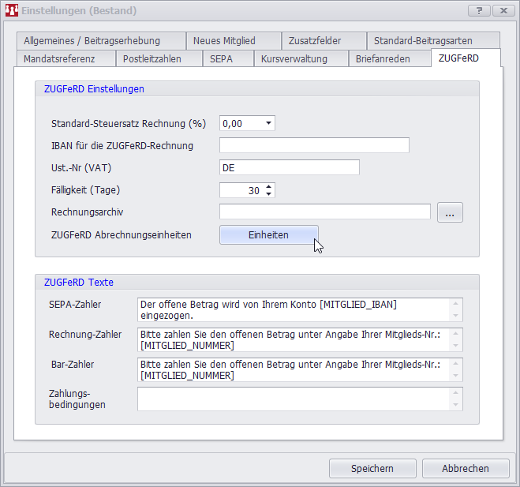The width and height of the screenshot is (520, 487).
Task: Open the Zusatzfelder tab
Action: point(315,41)
